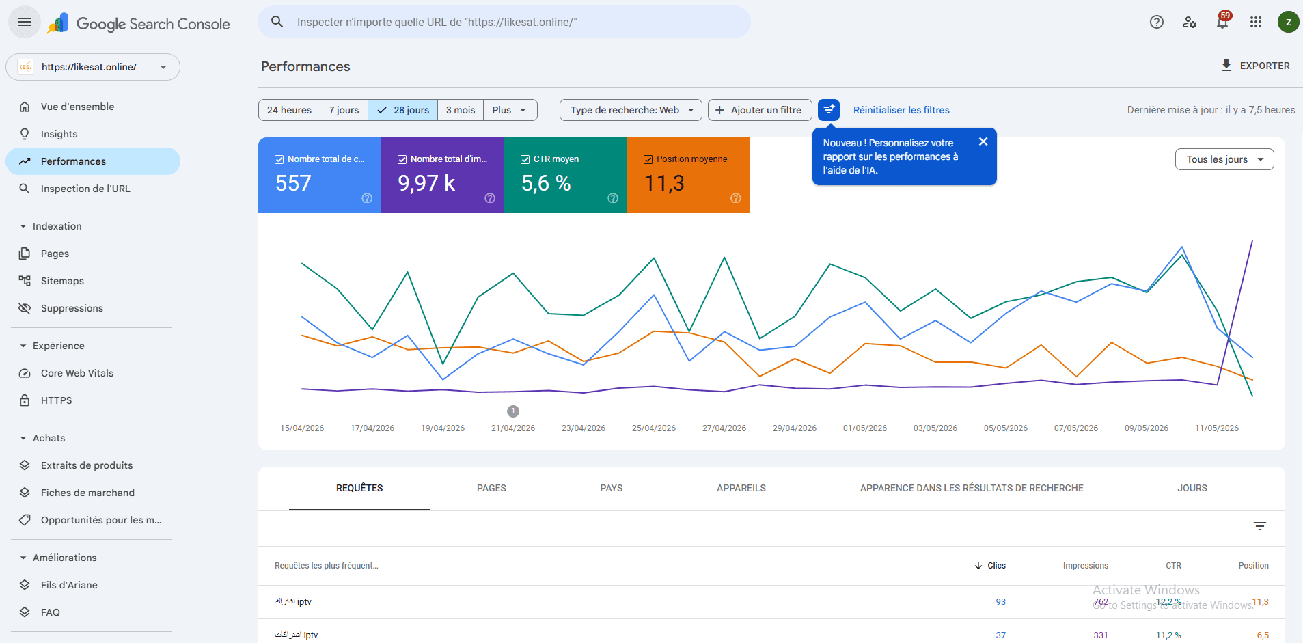Expand the Type de recherche: Web dropdown

coord(631,110)
